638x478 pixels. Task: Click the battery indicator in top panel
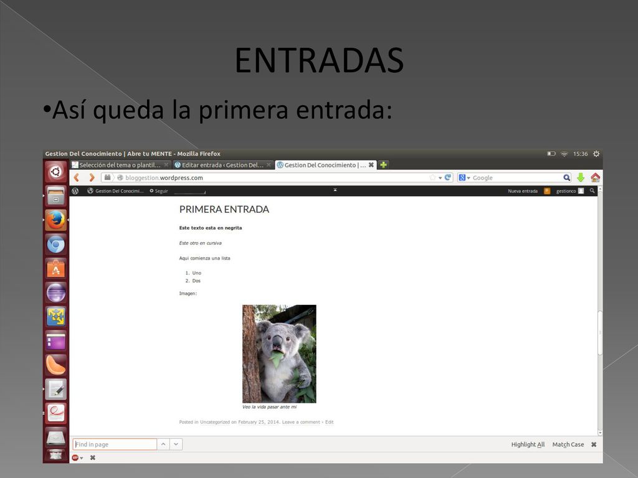[551, 154]
